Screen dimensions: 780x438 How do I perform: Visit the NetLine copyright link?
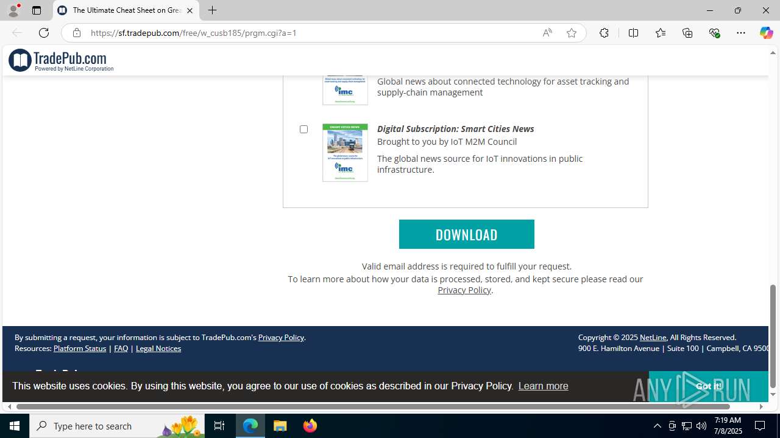(653, 337)
